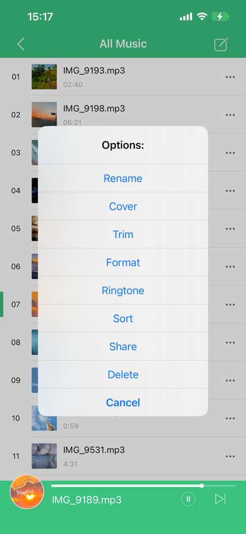Open more options for IMG_9193.mp3
The width and height of the screenshot is (246, 534).
[x=231, y=77]
